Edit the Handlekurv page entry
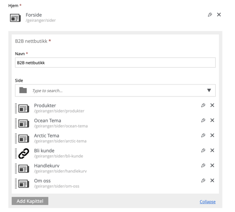This screenshot has height=212, width=235. (203, 166)
